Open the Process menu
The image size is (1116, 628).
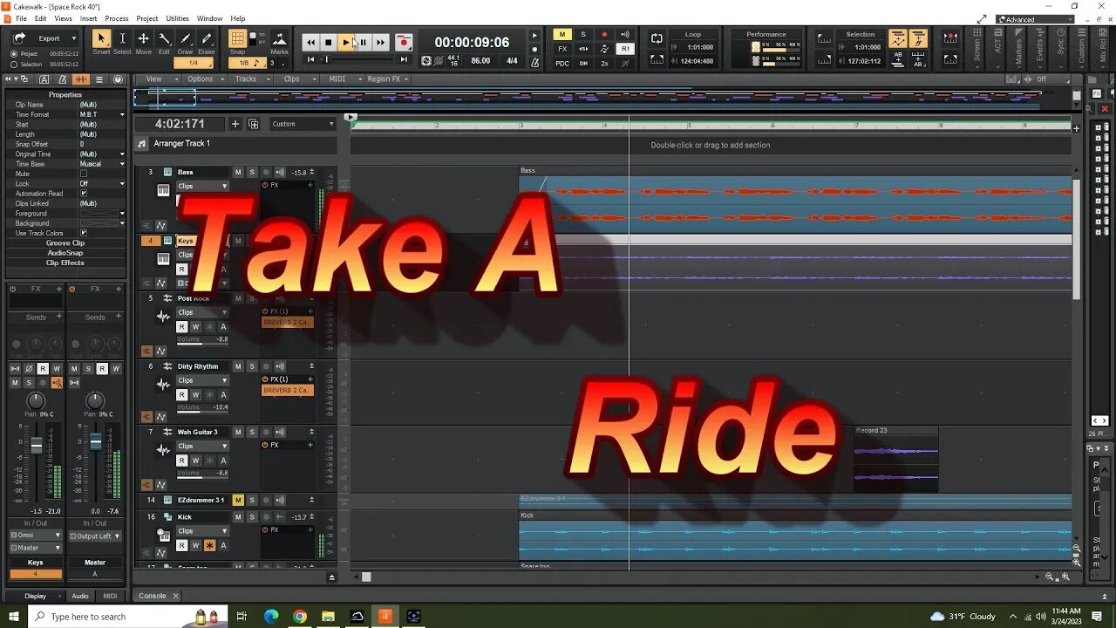tap(117, 18)
